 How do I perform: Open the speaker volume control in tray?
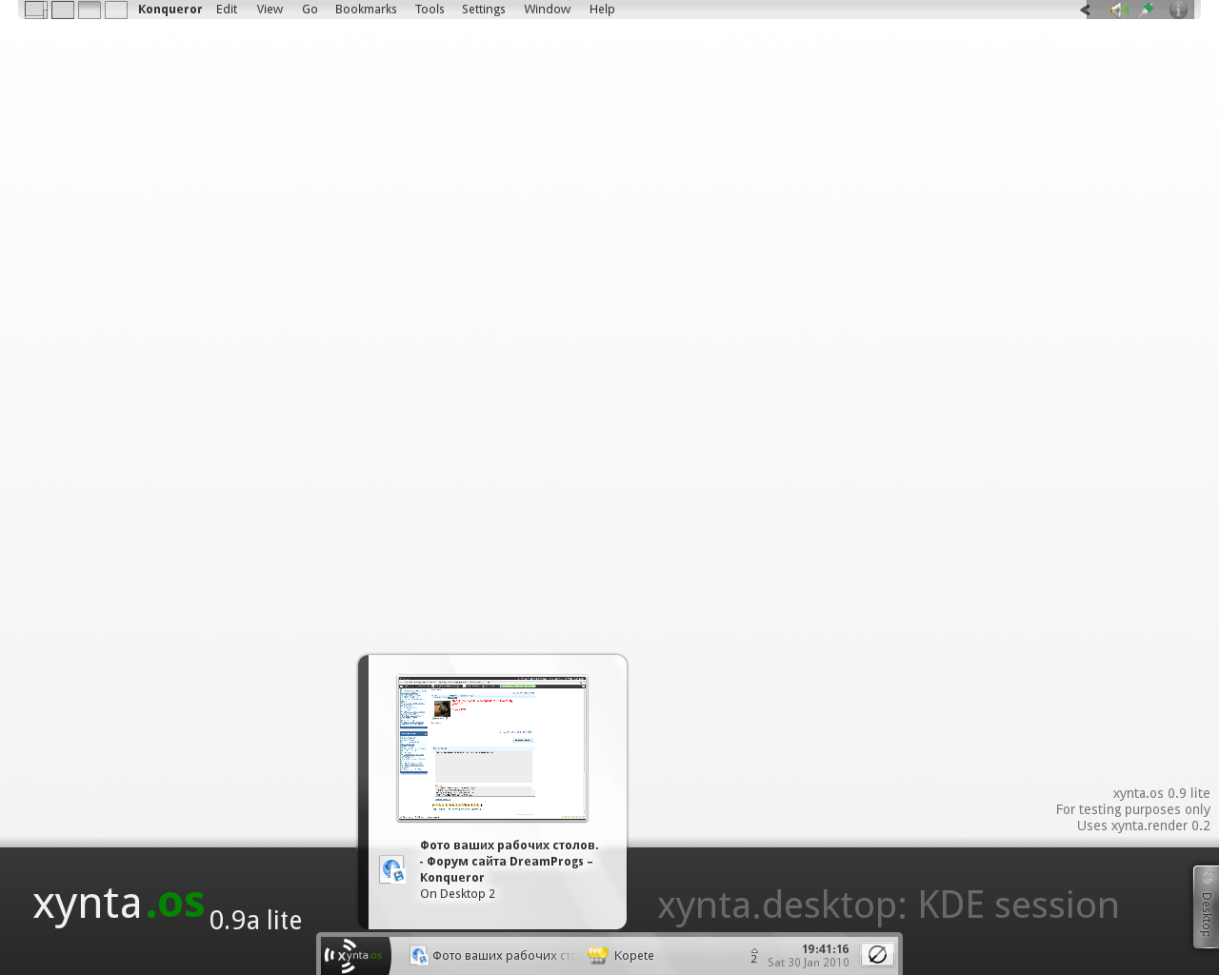(1119, 10)
